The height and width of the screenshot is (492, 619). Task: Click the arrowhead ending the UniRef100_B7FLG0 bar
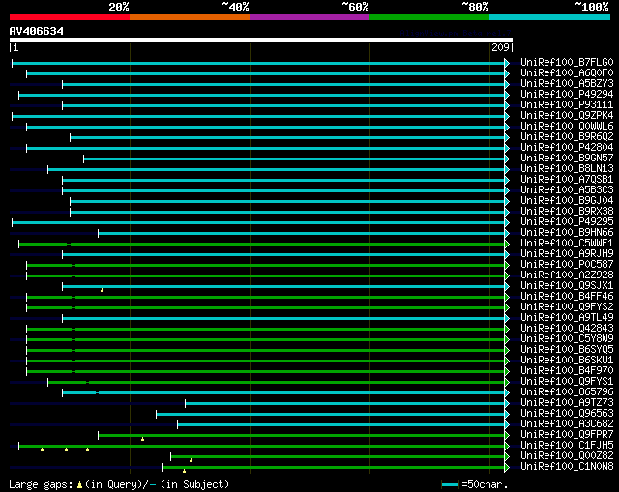click(507, 63)
